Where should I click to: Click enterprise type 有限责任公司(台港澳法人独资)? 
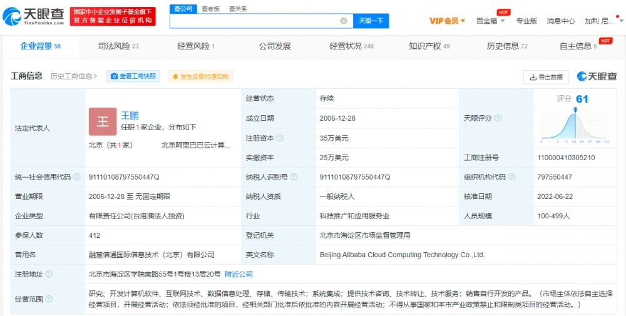click(136, 216)
